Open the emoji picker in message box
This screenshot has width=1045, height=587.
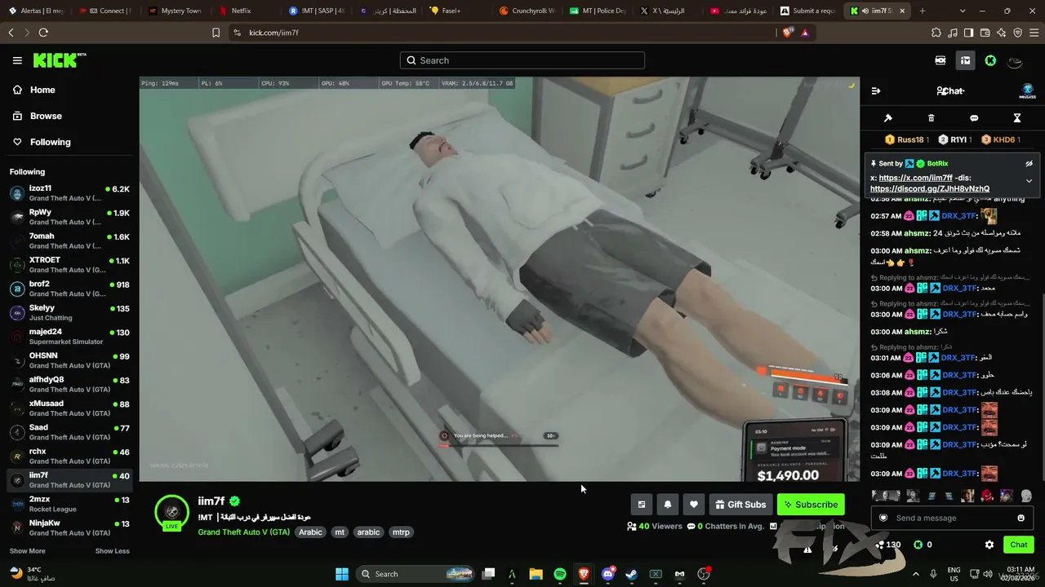coord(1021,519)
